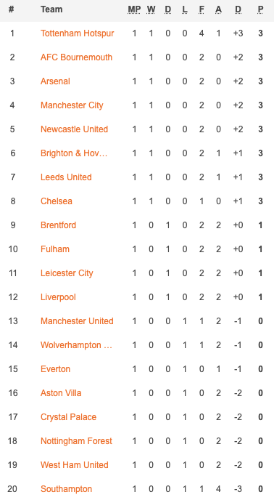Open the AFC Bournemouth team page
274x500 pixels.
coord(76,57)
